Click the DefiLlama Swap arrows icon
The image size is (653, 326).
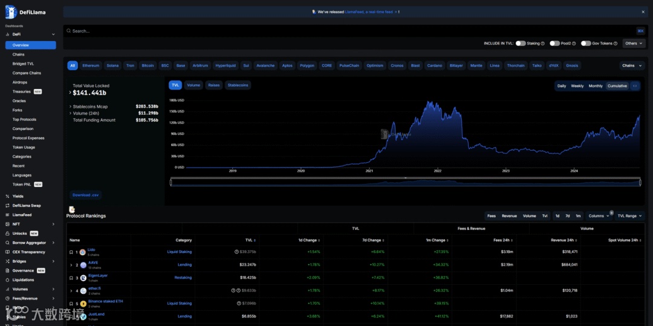pyautogui.click(x=7, y=206)
